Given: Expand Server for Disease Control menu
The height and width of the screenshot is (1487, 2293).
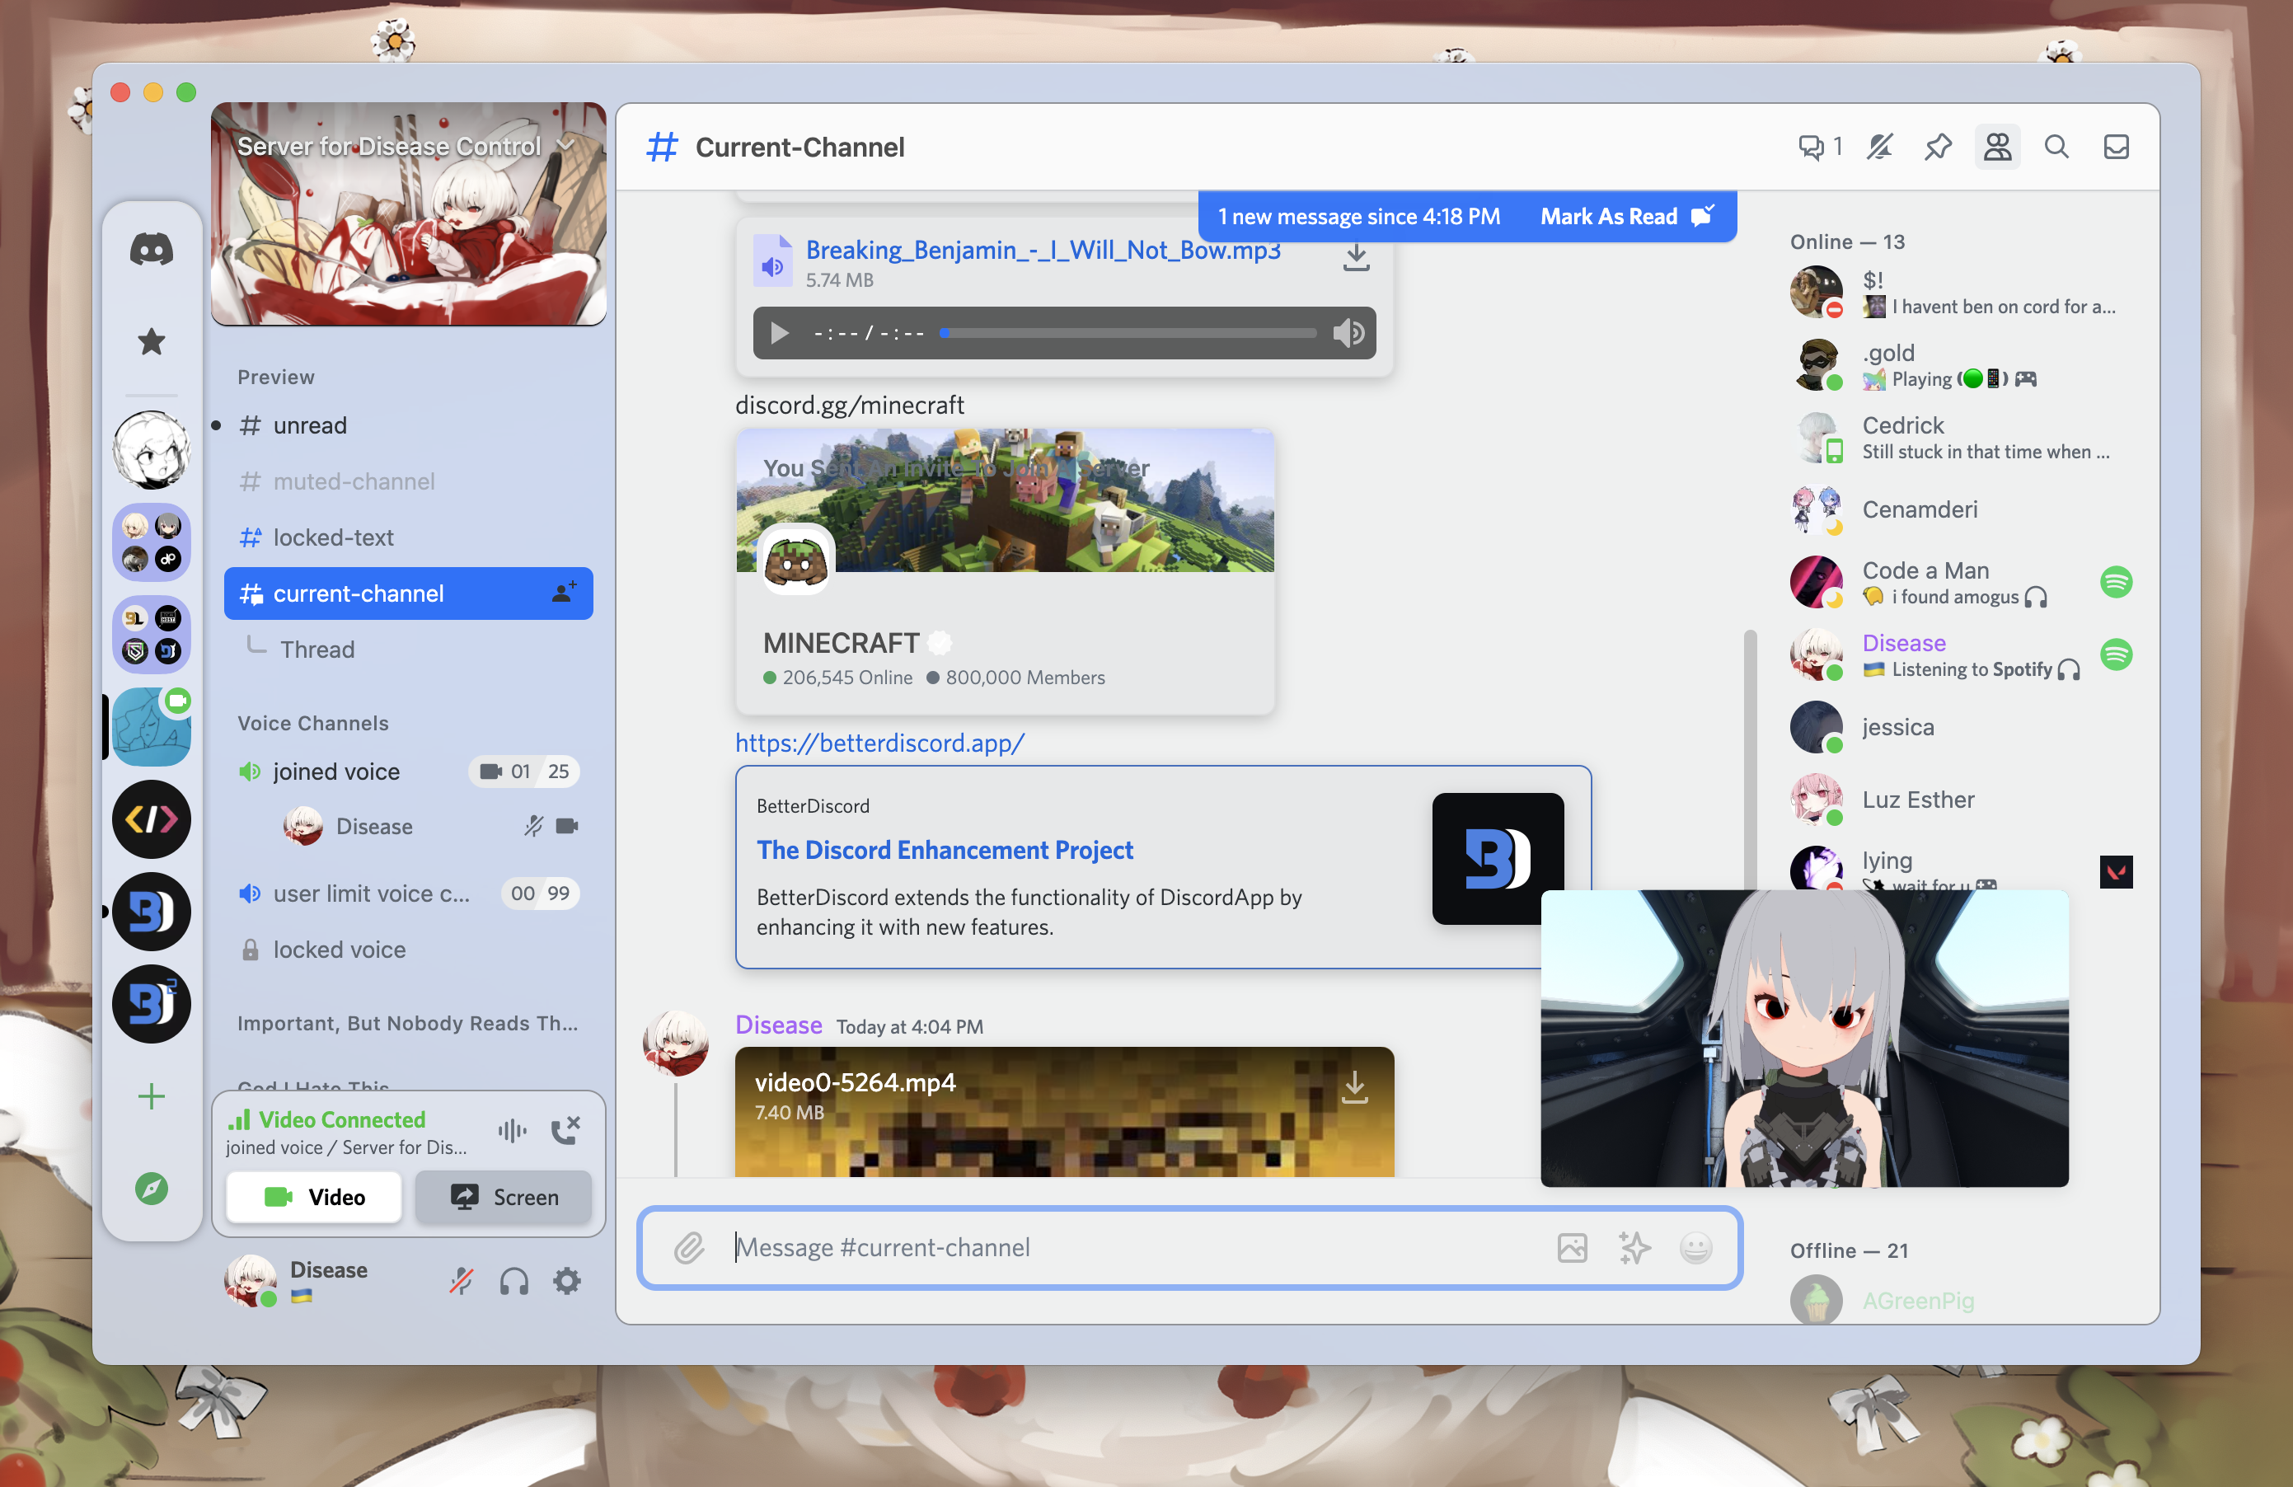Looking at the screenshot, I should pyautogui.click(x=407, y=146).
